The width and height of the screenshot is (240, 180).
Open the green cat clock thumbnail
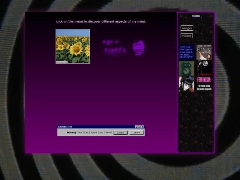(x=186, y=68)
